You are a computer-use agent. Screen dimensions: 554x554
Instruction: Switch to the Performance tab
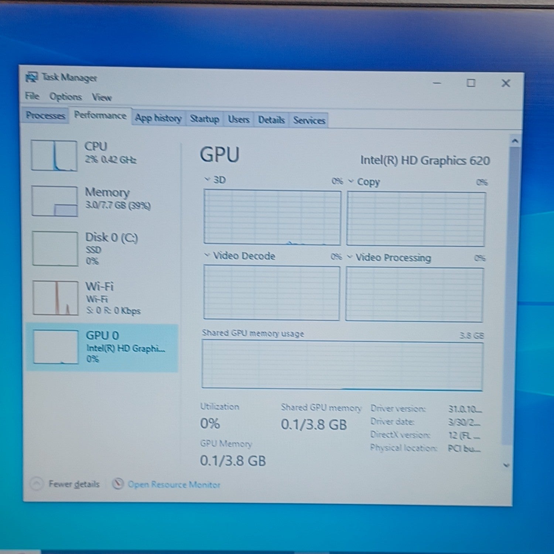point(100,115)
